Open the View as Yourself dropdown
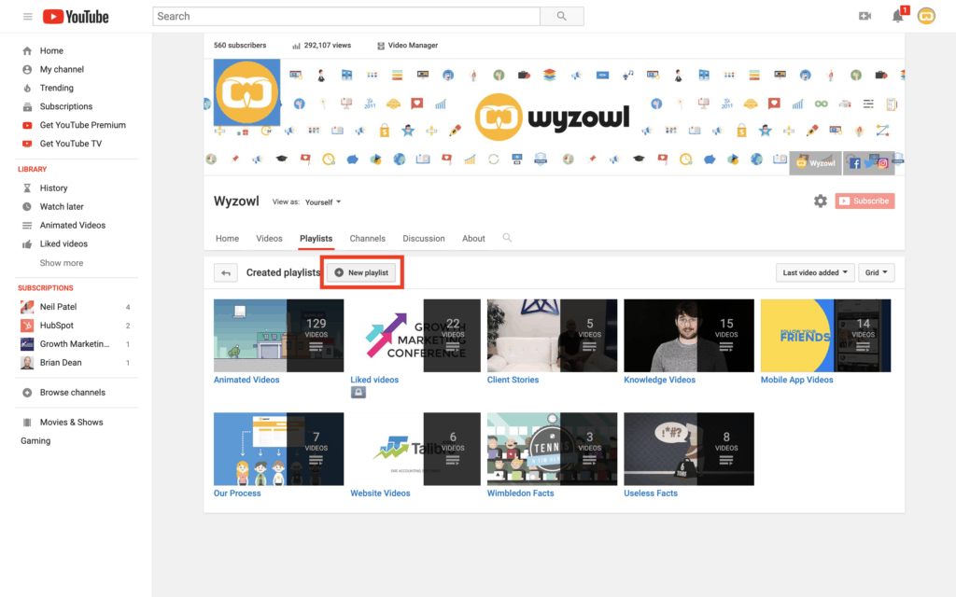Screen dimensions: 956x597 click(x=323, y=202)
